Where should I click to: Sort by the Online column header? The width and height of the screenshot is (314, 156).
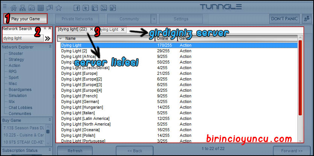(x=166, y=38)
